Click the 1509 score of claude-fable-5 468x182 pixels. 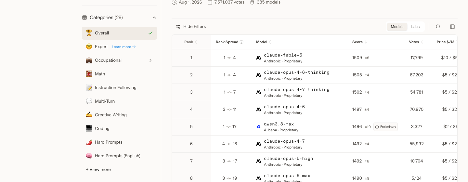point(357,58)
